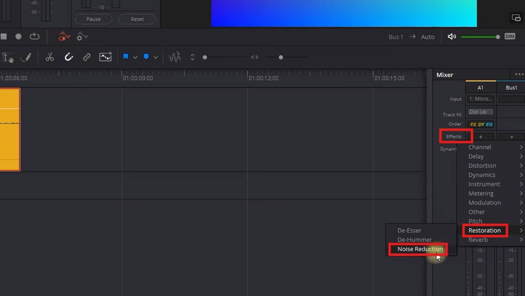Toggle the Loop playback icon

tap(34, 36)
